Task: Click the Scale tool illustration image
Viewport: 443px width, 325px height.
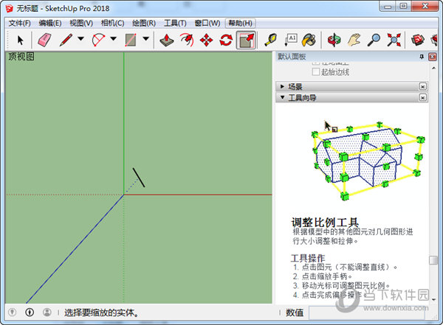Action: [367, 161]
